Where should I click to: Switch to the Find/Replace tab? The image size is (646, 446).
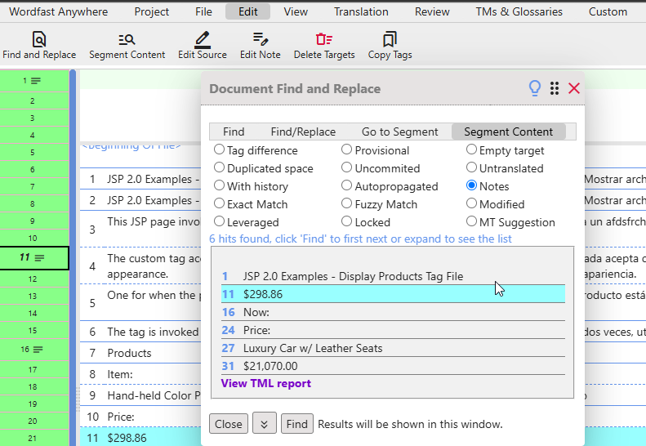(x=303, y=132)
